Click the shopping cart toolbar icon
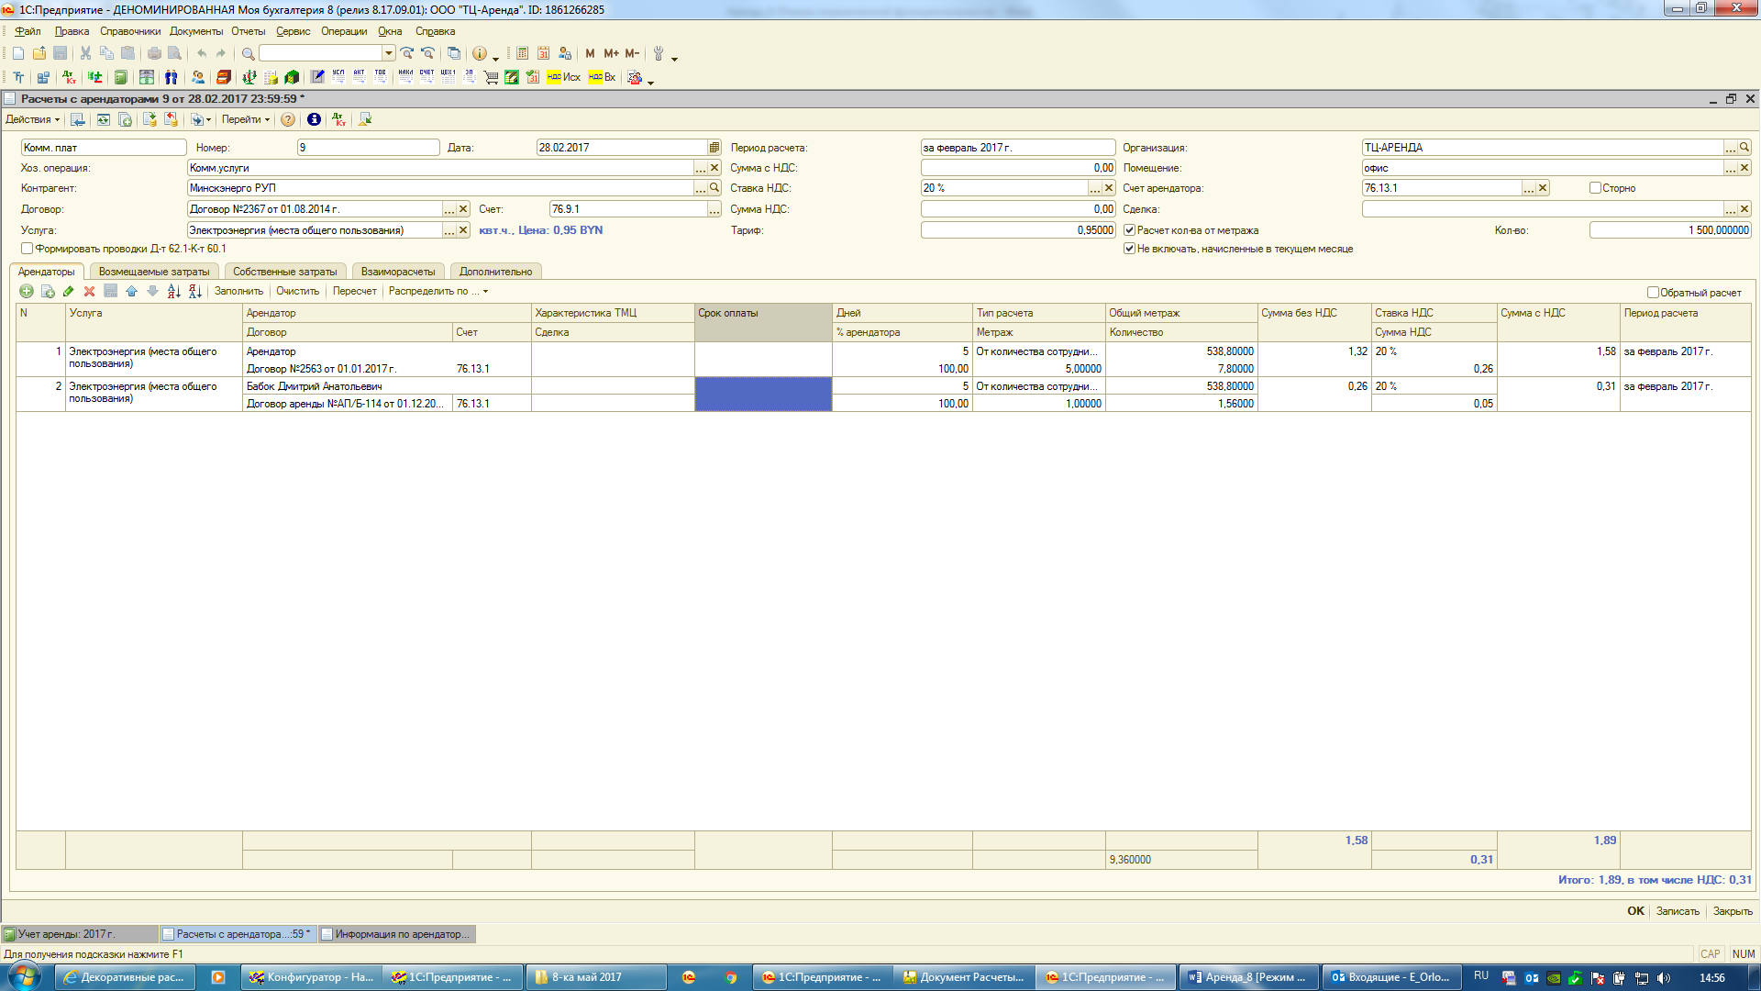This screenshot has height=991, width=1761. (491, 77)
